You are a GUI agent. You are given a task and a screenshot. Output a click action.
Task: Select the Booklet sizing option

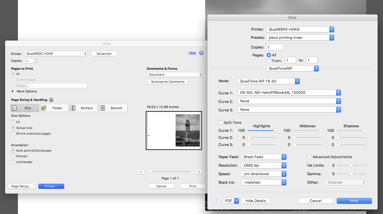coord(113,108)
